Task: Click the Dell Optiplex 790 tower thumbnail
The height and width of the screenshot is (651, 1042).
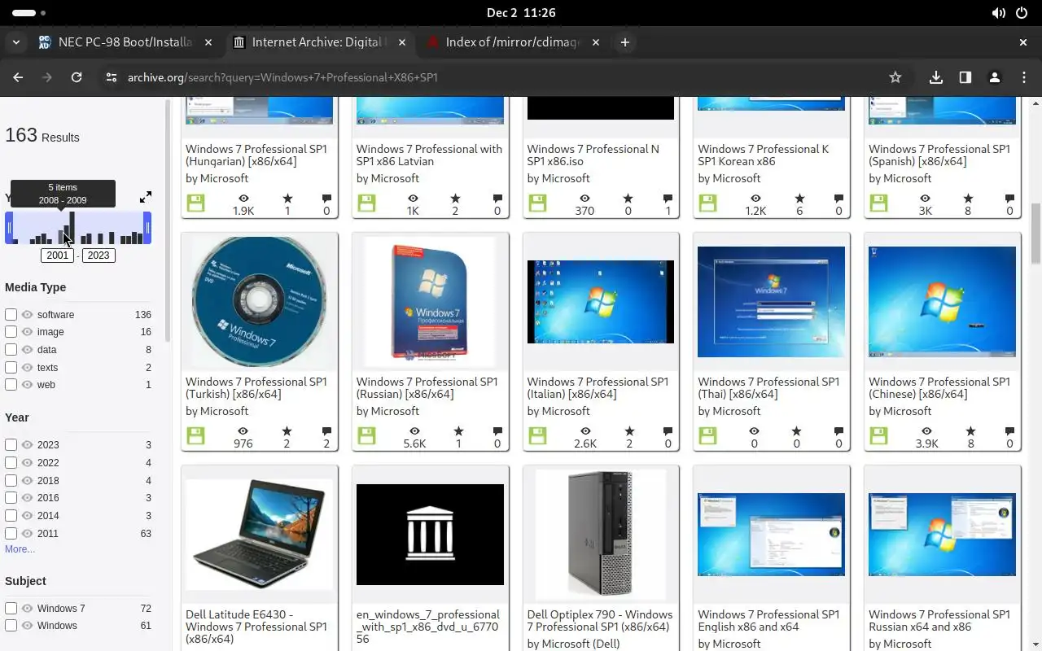Action: [601, 535]
